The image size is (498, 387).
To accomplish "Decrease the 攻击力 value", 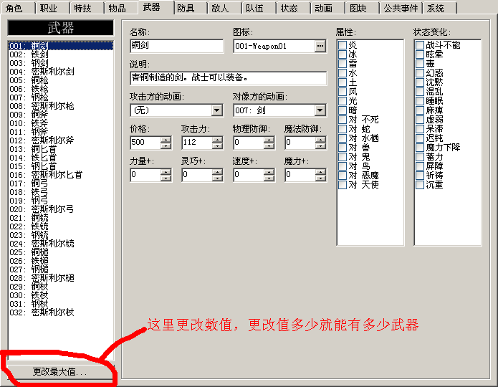I will (217, 145).
